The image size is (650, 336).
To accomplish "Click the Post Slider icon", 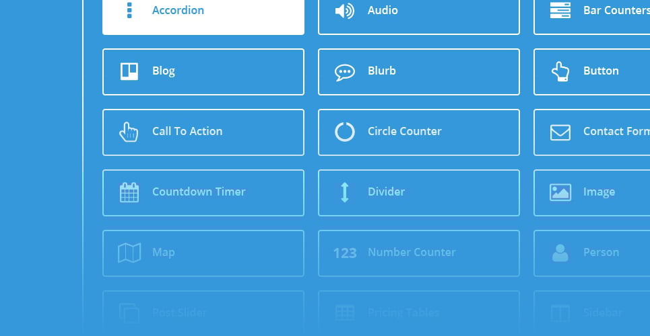I will click(x=129, y=313).
